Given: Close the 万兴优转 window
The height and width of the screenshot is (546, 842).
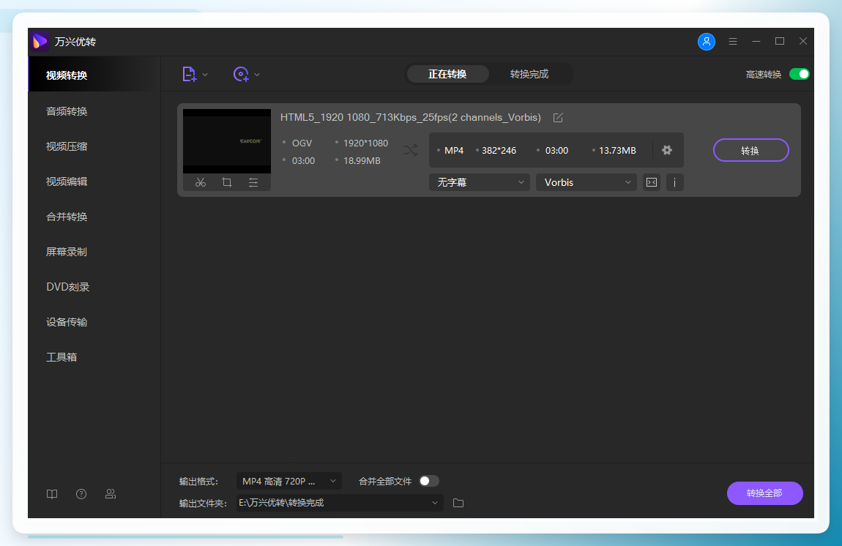Looking at the screenshot, I should tap(802, 41).
